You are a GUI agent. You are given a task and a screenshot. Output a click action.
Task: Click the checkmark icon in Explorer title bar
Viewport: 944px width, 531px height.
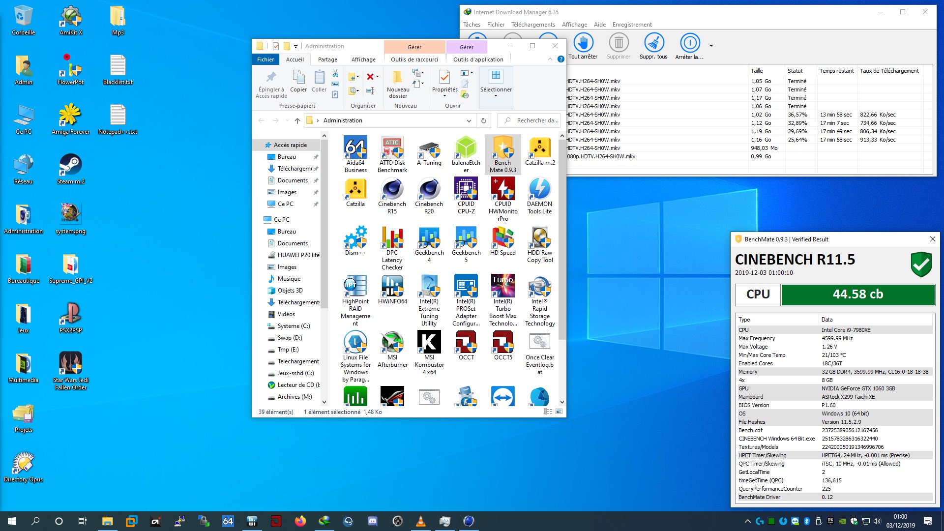tap(275, 46)
